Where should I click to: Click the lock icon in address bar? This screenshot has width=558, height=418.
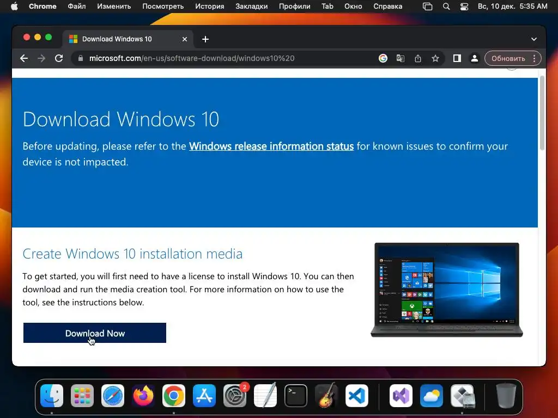click(81, 58)
